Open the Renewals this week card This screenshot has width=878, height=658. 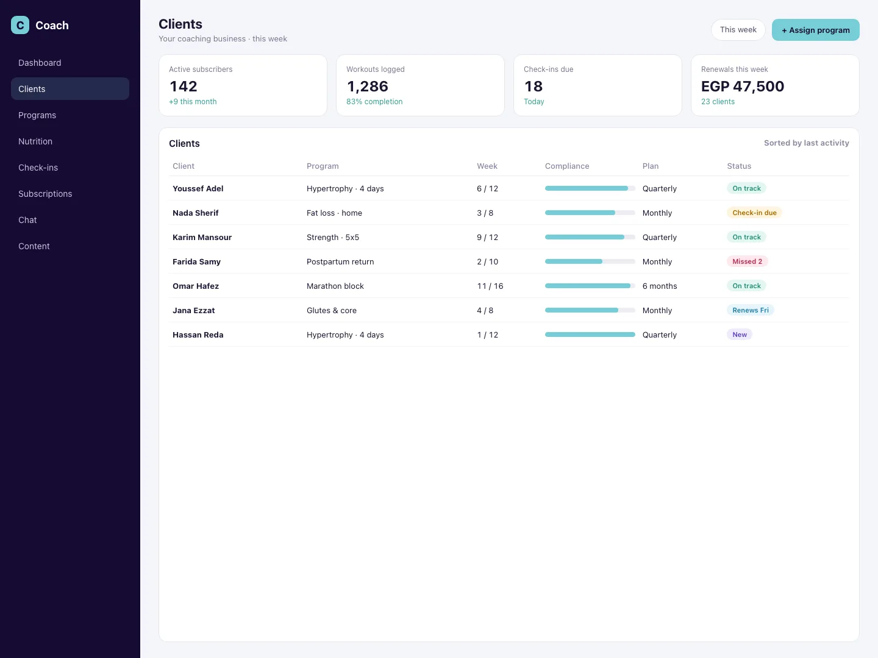point(775,85)
